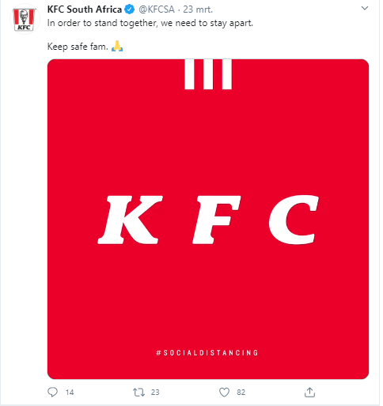
Task: Click the reply speech bubble icon
Action: coord(52,392)
